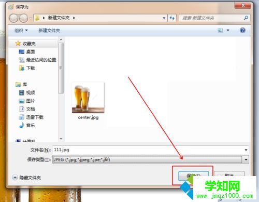The height and width of the screenshot is (202, 259).
Task: Close the 保存为 dialog window
Action: point(242,5)
